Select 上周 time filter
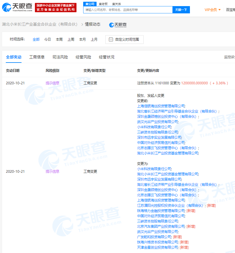Image resolution: width=235 pixels, height=253 pixels. 71,39
